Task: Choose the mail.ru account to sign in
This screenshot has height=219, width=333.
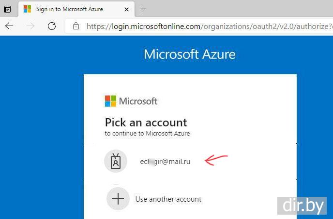Action: pos(165,162)
